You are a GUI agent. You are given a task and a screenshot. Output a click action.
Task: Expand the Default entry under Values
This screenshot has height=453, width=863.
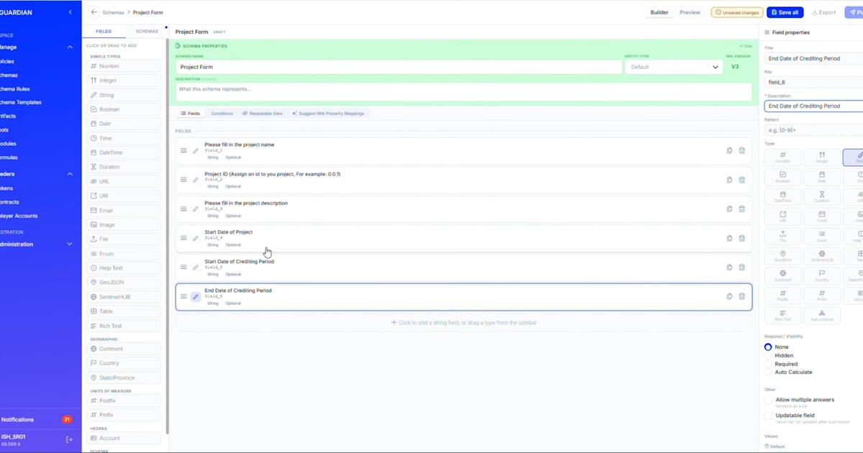point(775,447)
